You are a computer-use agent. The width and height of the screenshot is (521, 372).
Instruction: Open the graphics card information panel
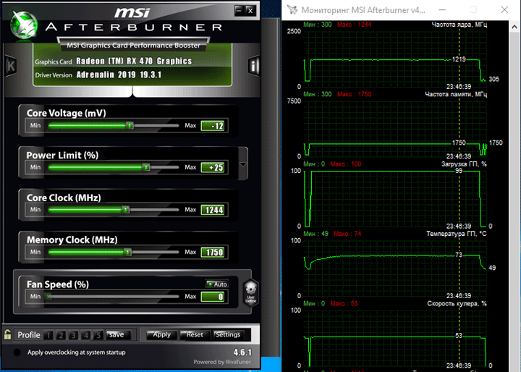(x=253, y=65)
